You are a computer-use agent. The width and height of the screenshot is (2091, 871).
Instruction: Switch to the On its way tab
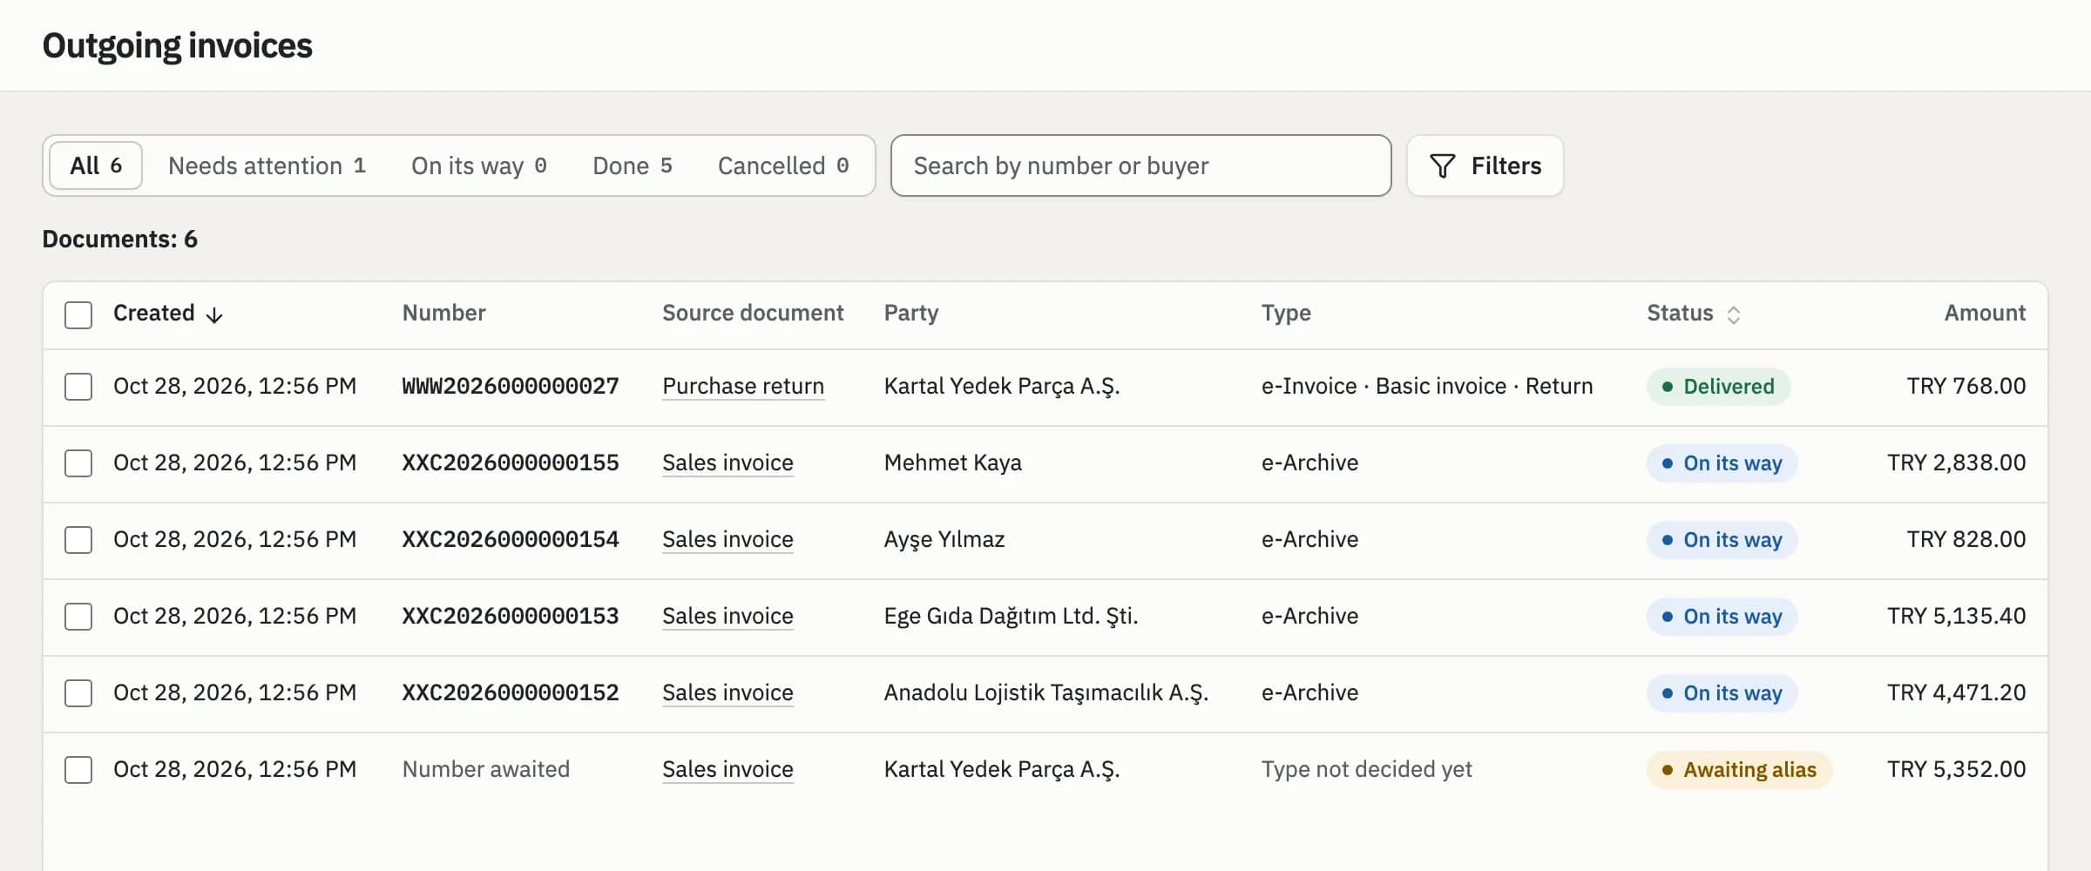click(479, 165)
